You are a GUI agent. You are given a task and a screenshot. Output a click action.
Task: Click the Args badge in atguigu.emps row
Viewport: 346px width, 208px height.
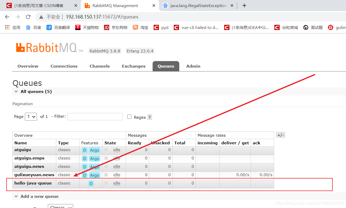[x=94, y=159]
